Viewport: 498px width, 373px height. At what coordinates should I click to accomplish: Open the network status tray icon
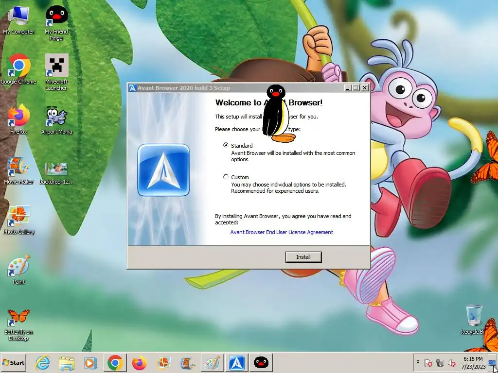click(440, 362)
